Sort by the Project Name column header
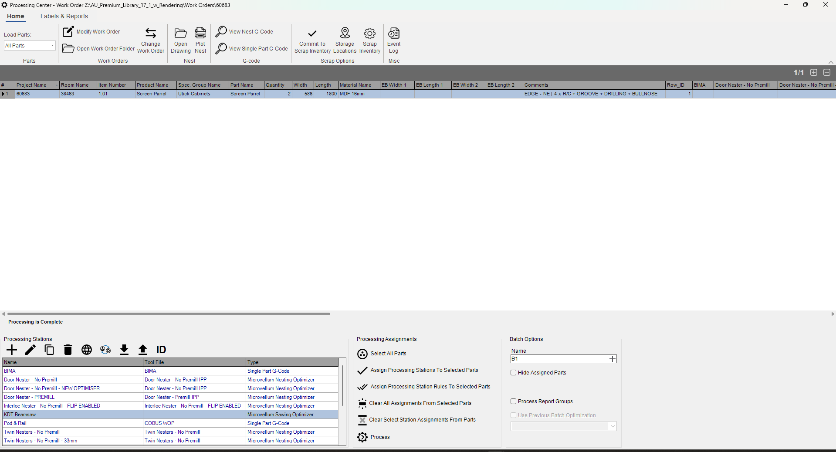This screenshot has height=452, width=836. (37, 85)
